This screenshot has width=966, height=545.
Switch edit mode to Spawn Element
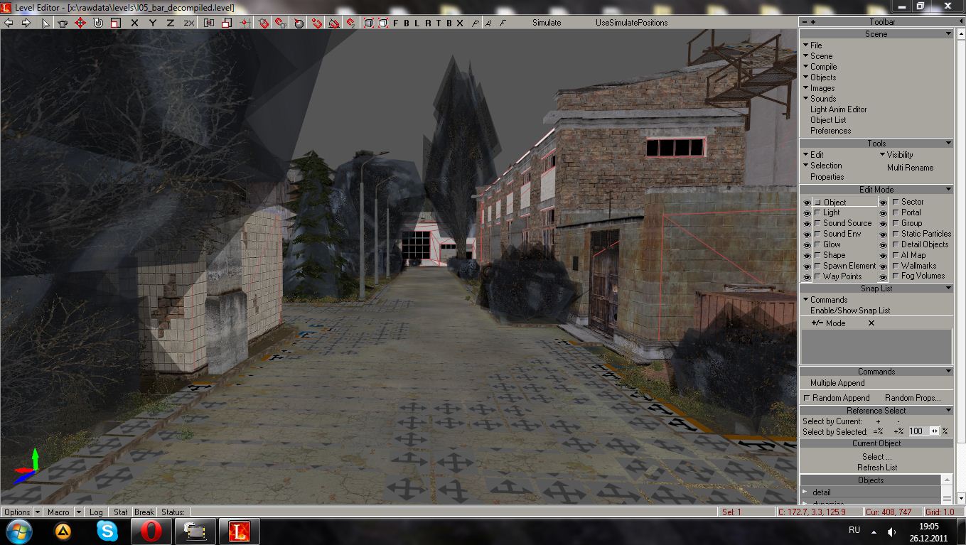(x=844, y=266)
